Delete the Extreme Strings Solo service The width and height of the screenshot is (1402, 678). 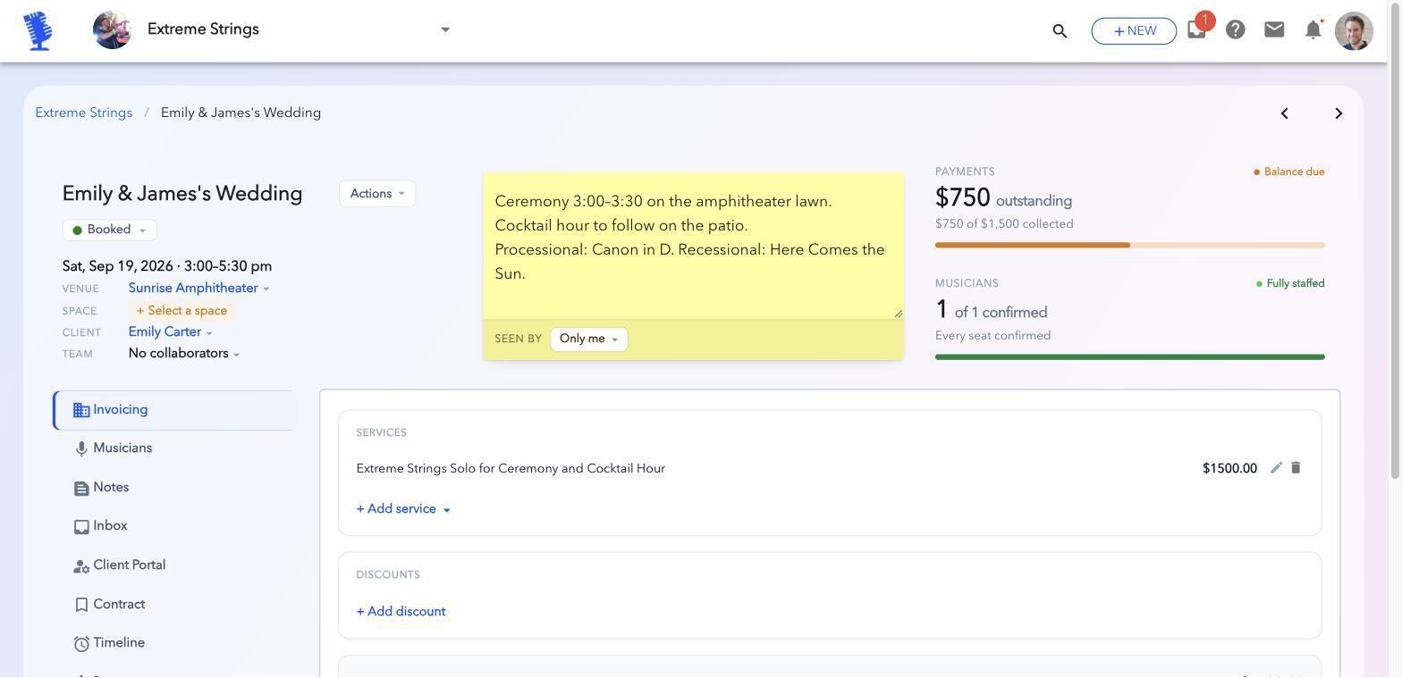pyautogui.click(x=1296, y=468)
